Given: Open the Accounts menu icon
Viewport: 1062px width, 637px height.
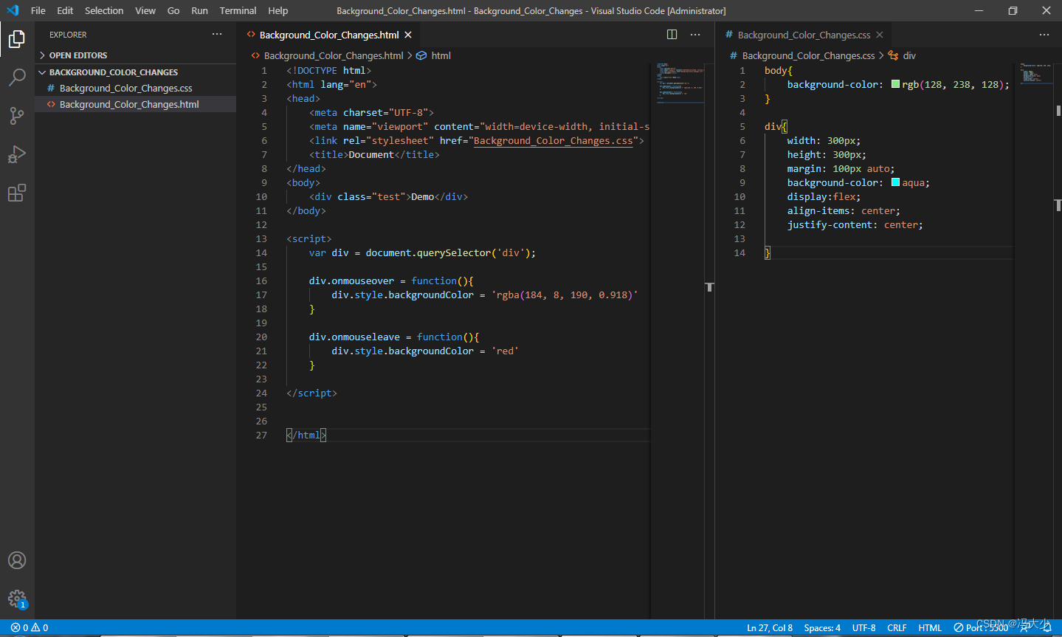Looking at the screenshot, I should pyautogui.click(x=16, y=560).
